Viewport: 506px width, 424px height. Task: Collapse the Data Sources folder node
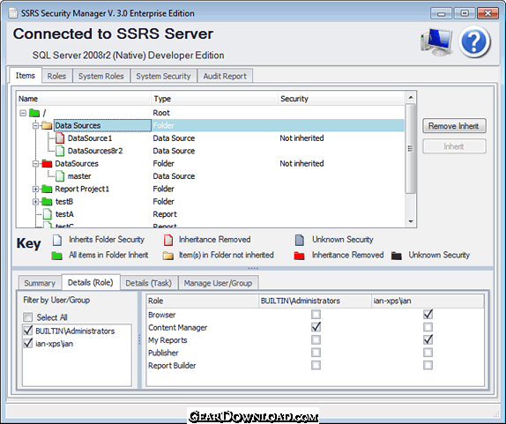click(x=35, y=125)
